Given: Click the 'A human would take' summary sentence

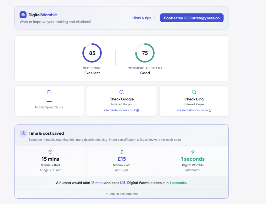Looking at the screenshot, I should click(122, 183).
